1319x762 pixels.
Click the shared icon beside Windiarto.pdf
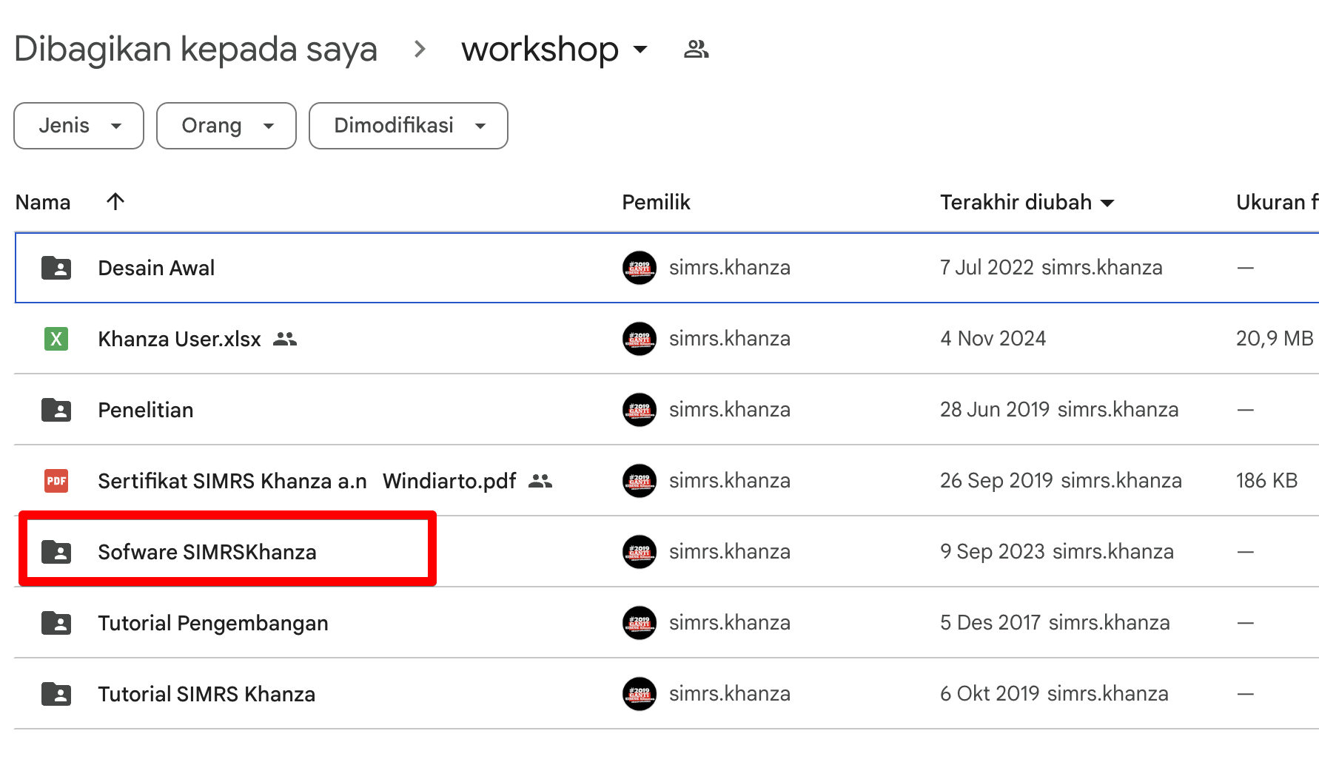[x=540, y=481]
